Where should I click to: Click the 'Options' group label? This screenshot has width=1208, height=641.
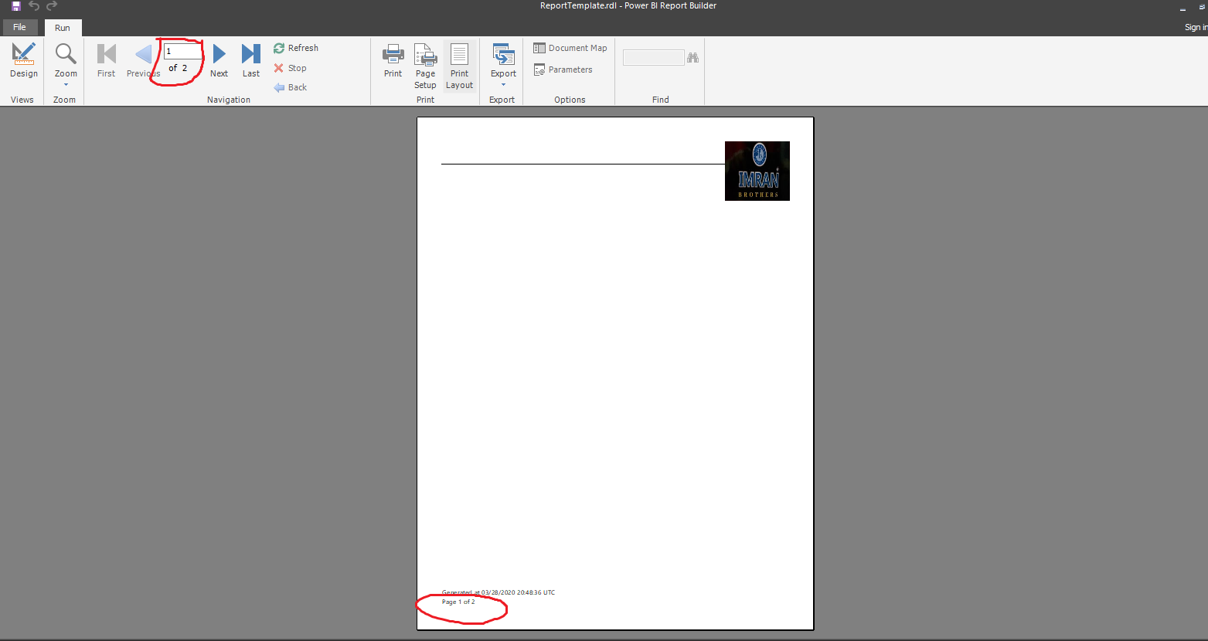(x=570, y=100)
